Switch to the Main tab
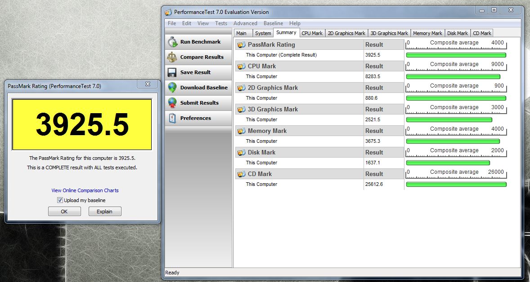 (243, 33)
